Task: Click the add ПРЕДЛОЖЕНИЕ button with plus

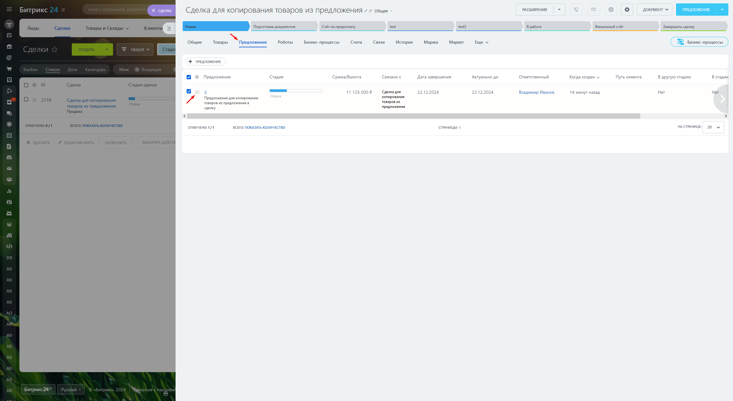Action: coord(205,62)
